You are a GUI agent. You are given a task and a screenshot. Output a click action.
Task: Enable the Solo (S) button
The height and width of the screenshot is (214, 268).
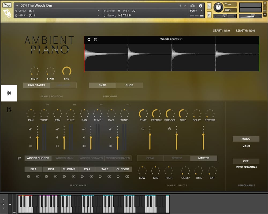pos(209,6)
